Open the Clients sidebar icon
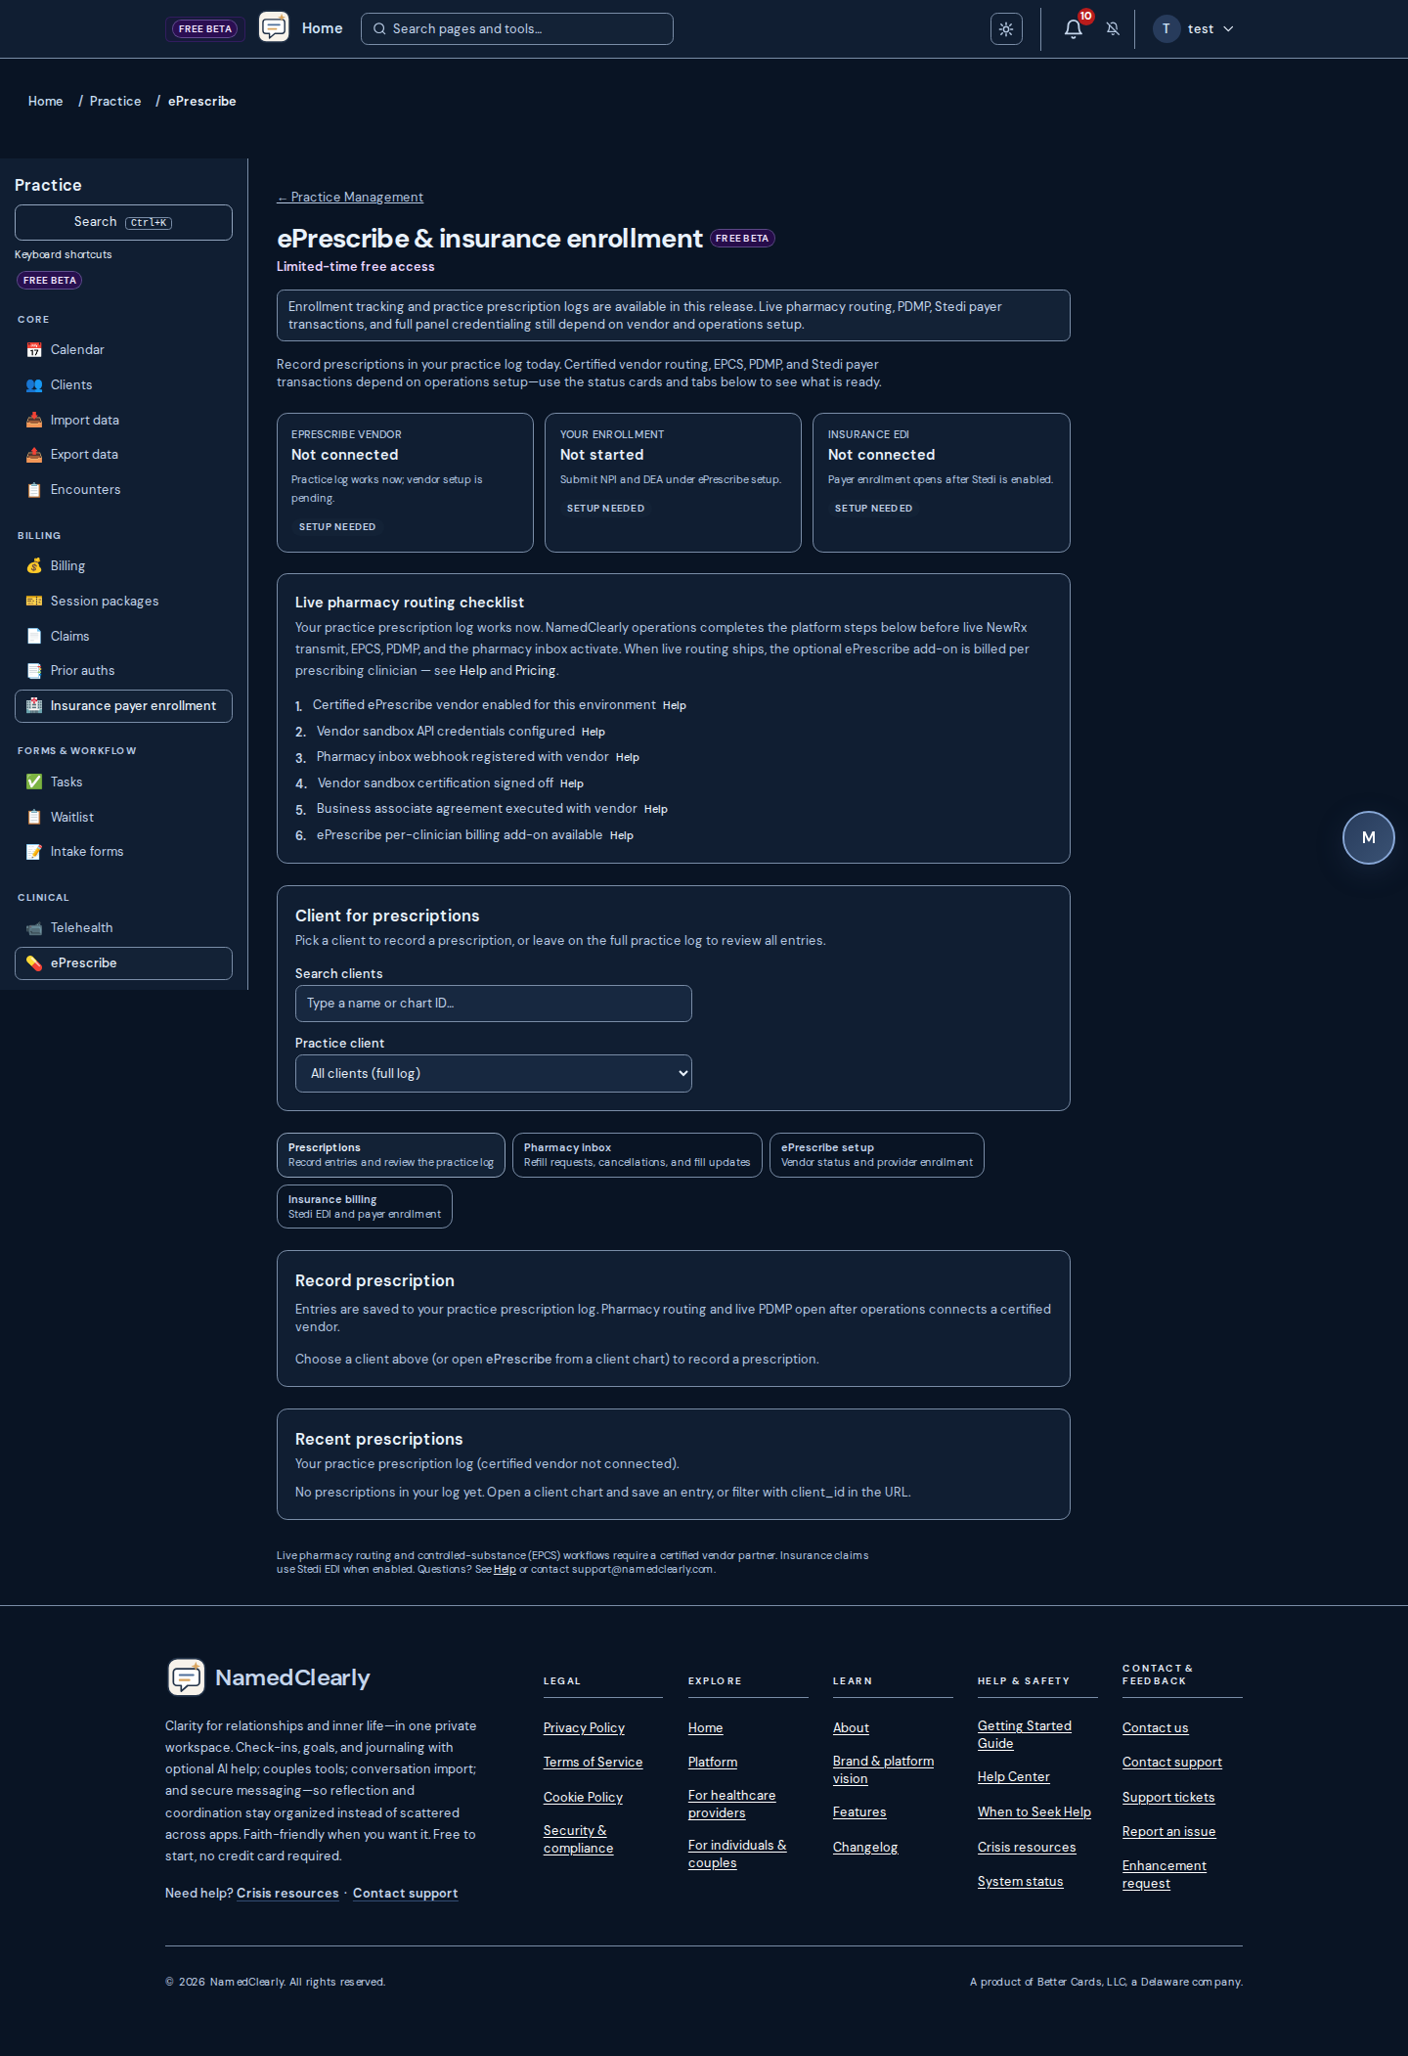This screenshot has width=1408, height=2056. (34, 385)
